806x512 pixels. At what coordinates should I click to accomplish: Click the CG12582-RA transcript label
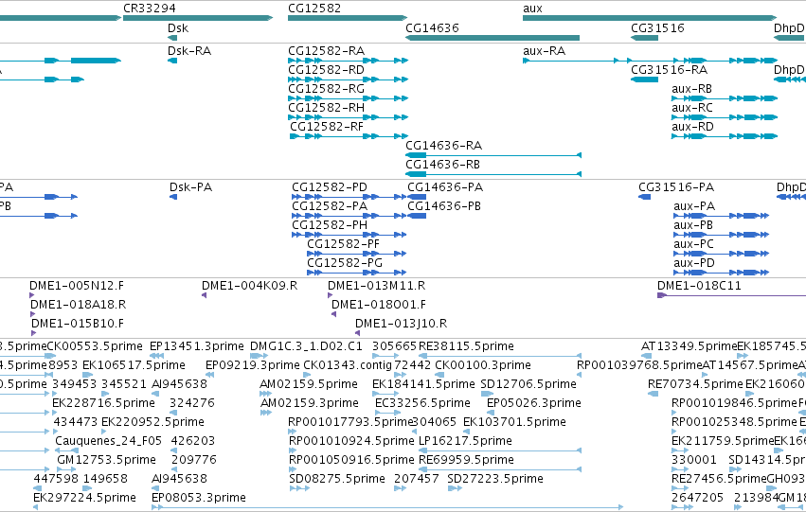pos(326,51)
